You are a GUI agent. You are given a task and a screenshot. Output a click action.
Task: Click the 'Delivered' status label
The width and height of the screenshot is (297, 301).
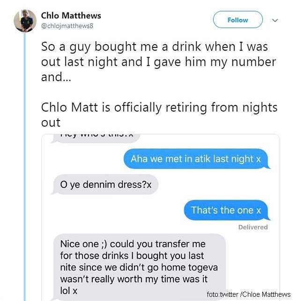(253, 227)
